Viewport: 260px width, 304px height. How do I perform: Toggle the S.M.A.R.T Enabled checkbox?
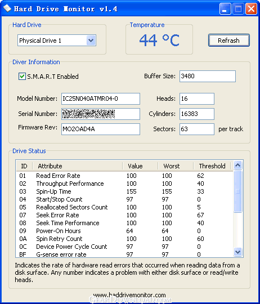pos(22,77)
